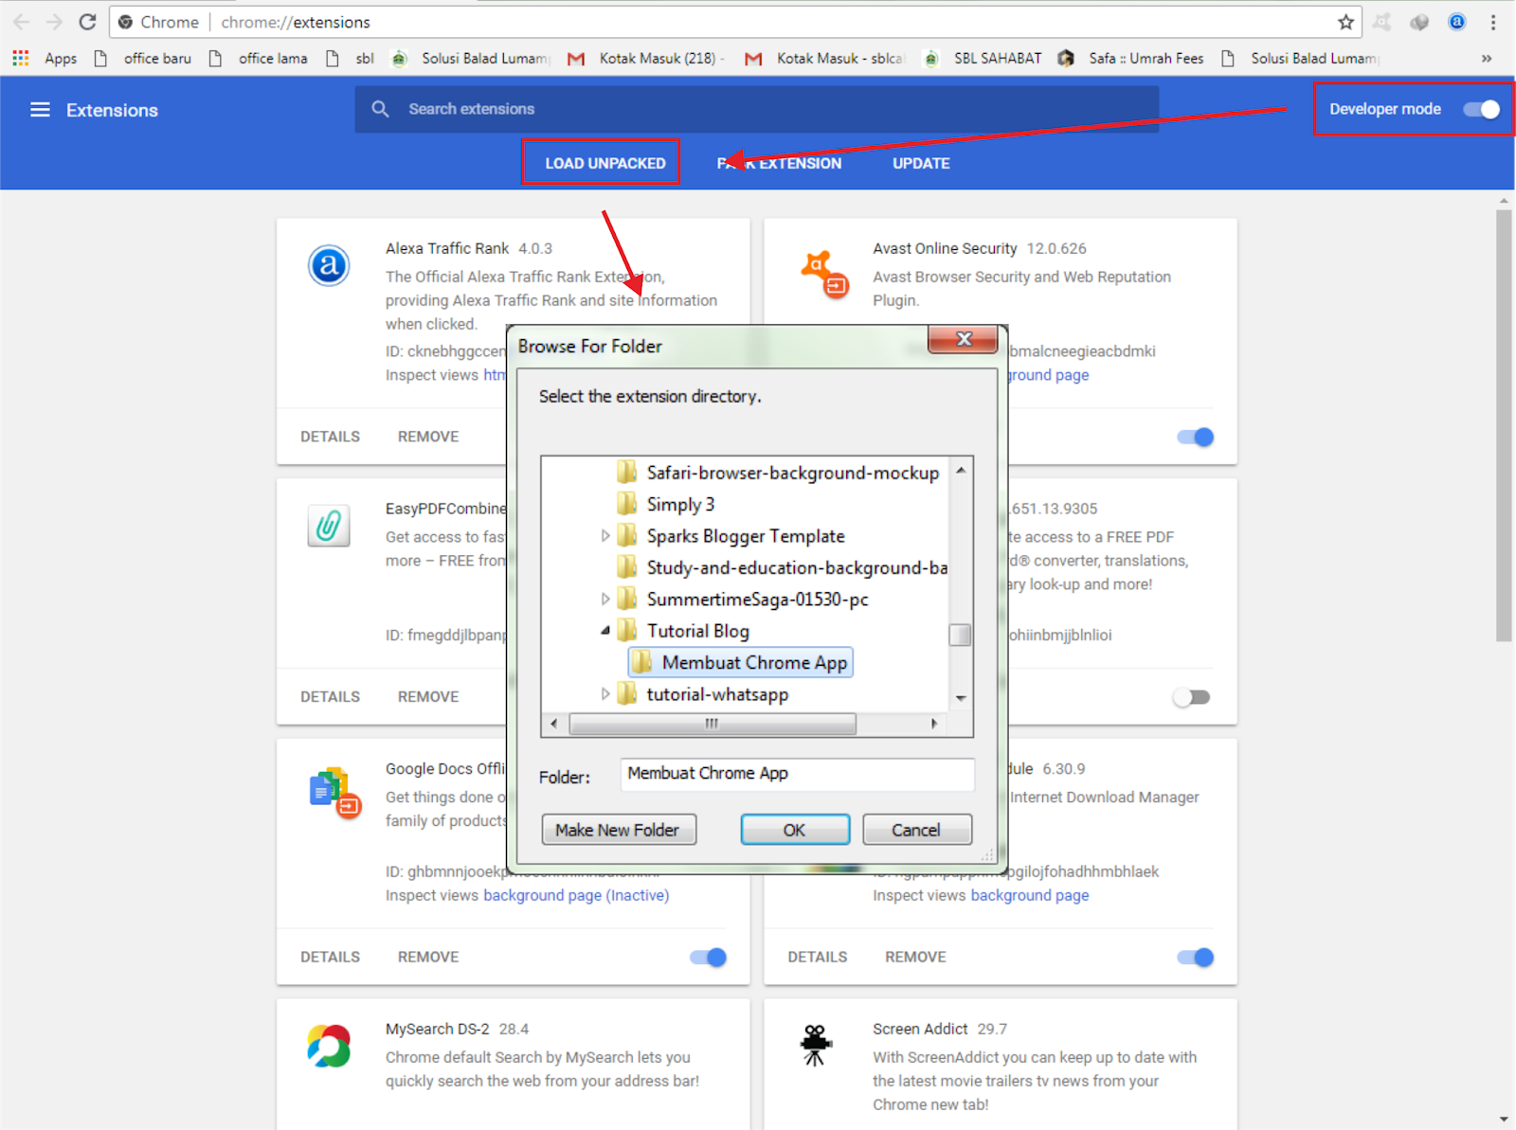Open the 'Kotak Masuk (218)' Gmail bookmark
This screenshot has width=1516, height=1130.
click(x=646, y=59)
